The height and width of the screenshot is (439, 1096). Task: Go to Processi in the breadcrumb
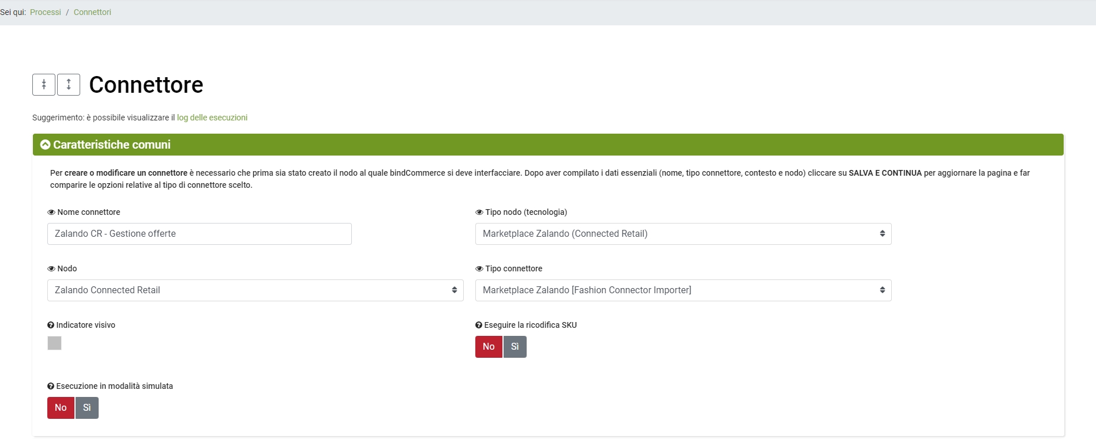tap(46, 12)
